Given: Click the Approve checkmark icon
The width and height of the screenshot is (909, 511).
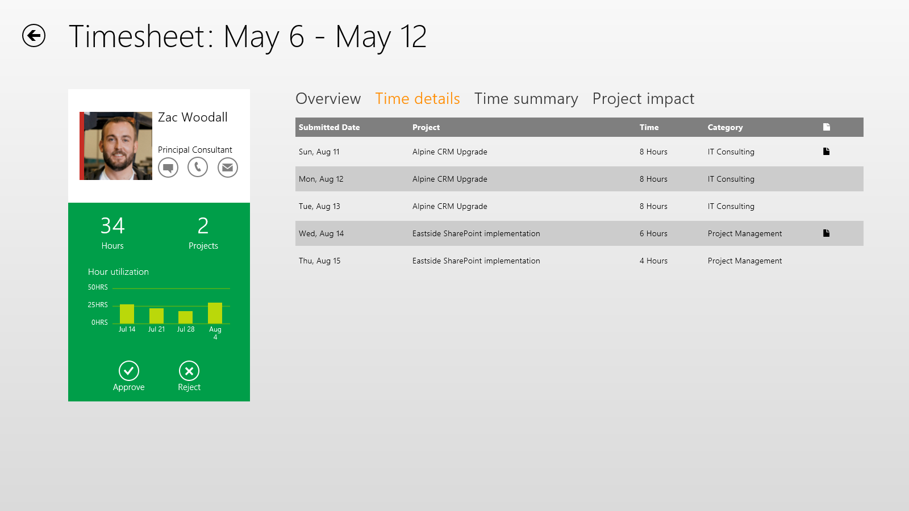Looking at the screenshot, I should (129, 371).
